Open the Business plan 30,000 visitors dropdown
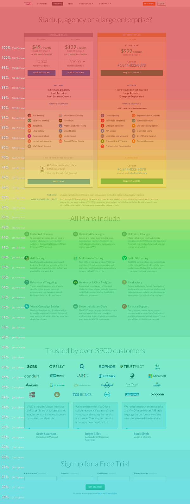The height and width of the screenshot is (504, 190). [84, 62]
